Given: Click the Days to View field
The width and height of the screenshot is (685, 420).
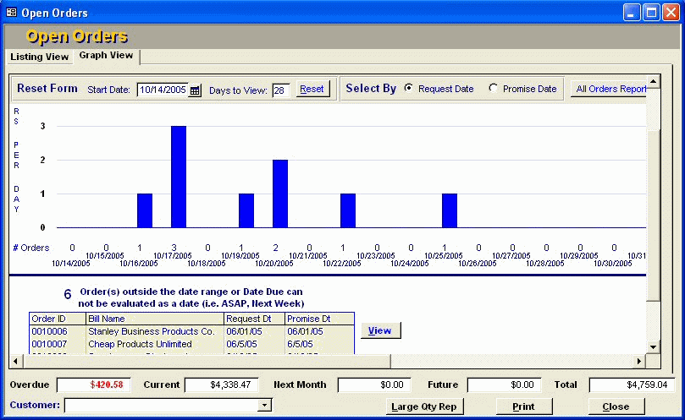Looking at the screenshot, I should point(280,90).
